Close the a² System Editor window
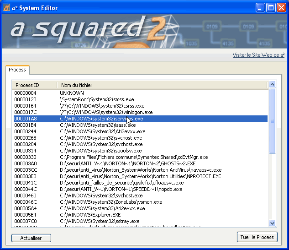The height and width of the screenshot is (250, 289). tap(281, 8)
